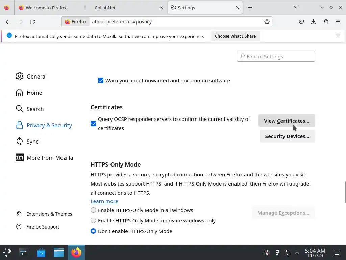The height and width of the screenshot is (260, 346).
Task: Expand the list all tabs chevron
Action: (296, 7)
